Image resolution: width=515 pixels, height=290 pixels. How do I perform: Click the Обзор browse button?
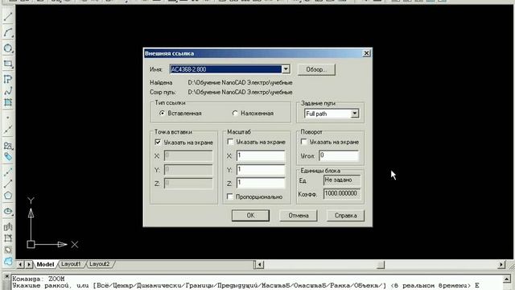316,69
